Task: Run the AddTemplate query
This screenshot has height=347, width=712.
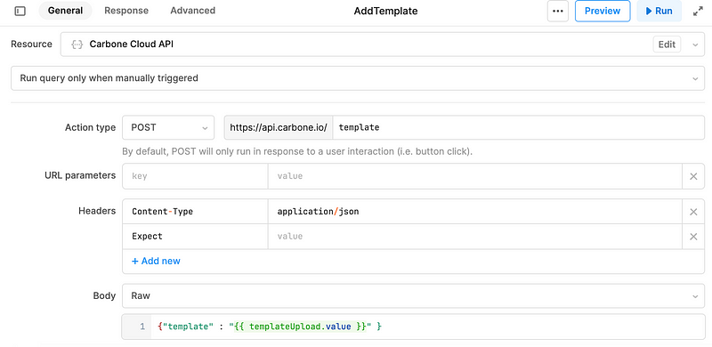Action: [659, 11]
